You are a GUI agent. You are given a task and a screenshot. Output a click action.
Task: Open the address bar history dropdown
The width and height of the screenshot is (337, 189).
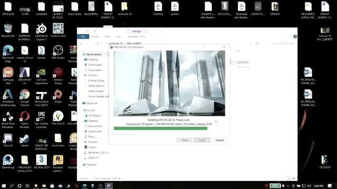(251, 44)
